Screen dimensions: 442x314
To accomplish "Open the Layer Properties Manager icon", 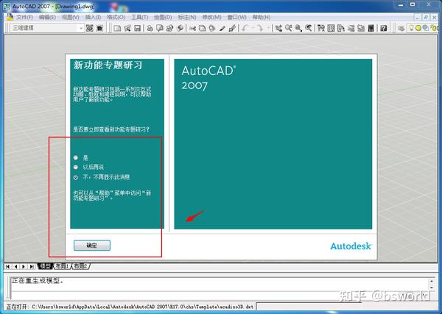I will tap(401, 28).
